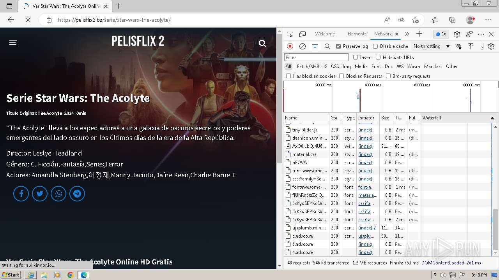Screen dimensions: 499x280
Task: Filter requests by Img
Action: tap(347, 66)
